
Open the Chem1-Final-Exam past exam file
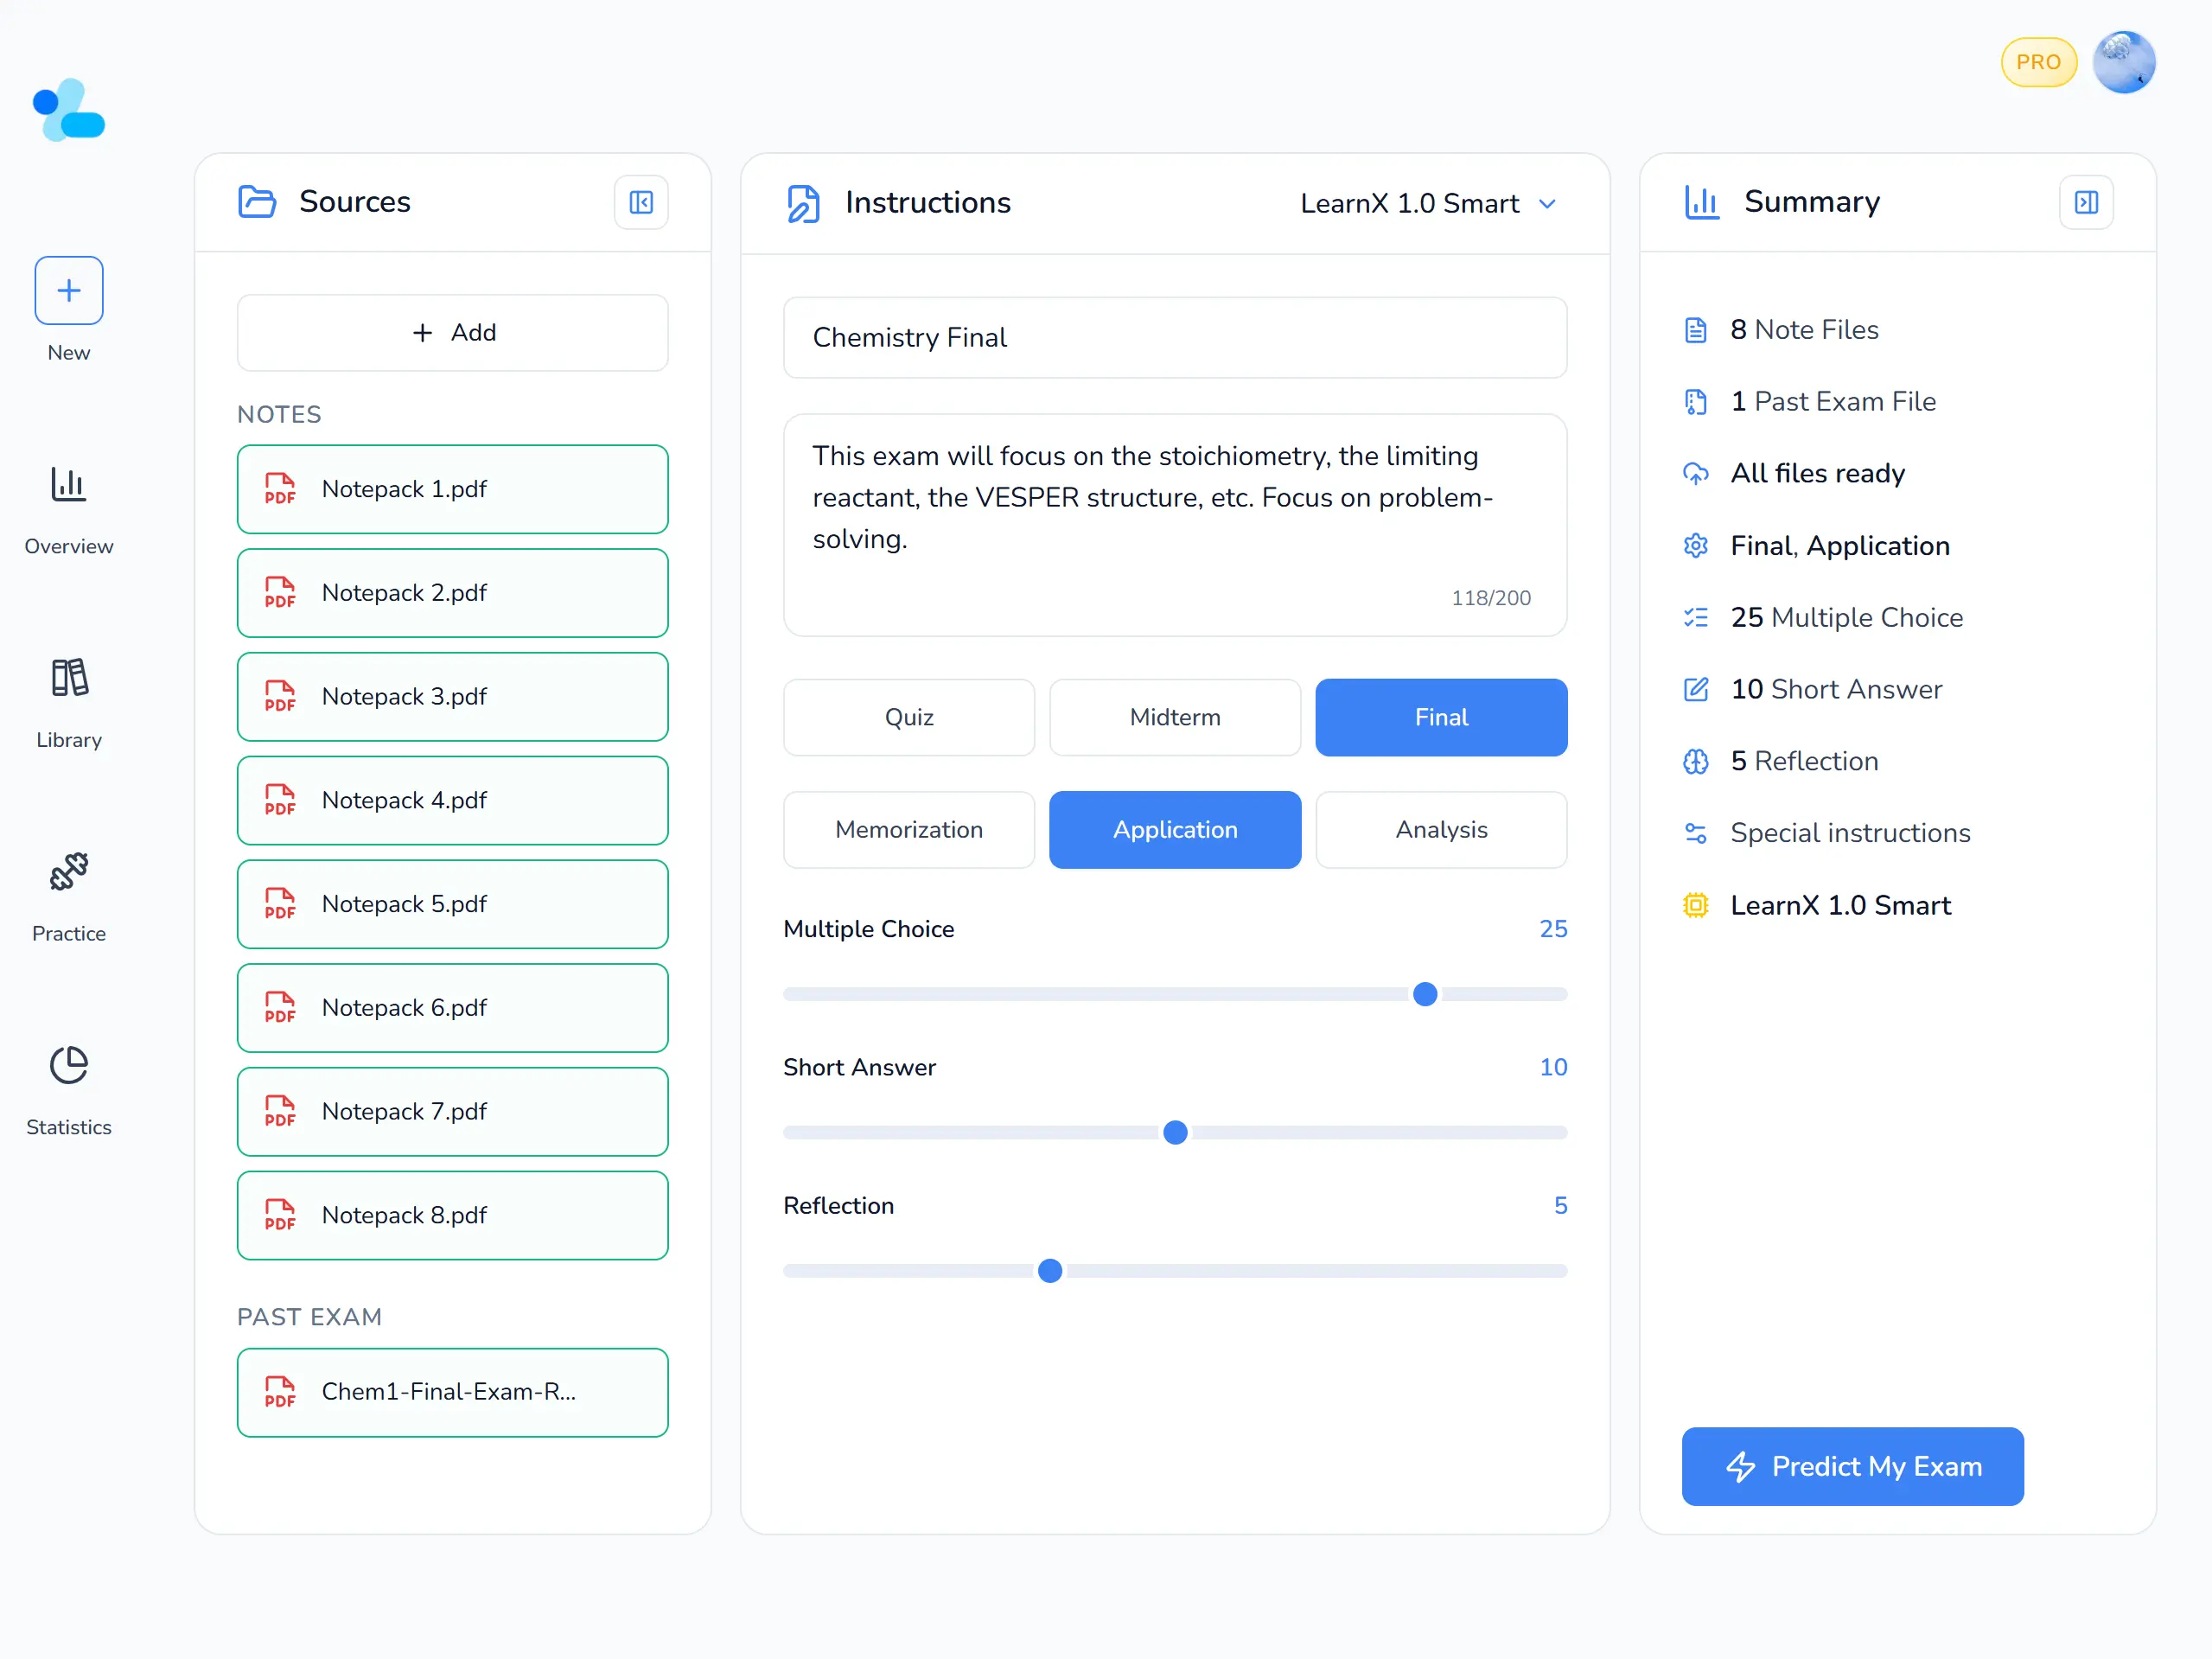(x=453, y=1393)
